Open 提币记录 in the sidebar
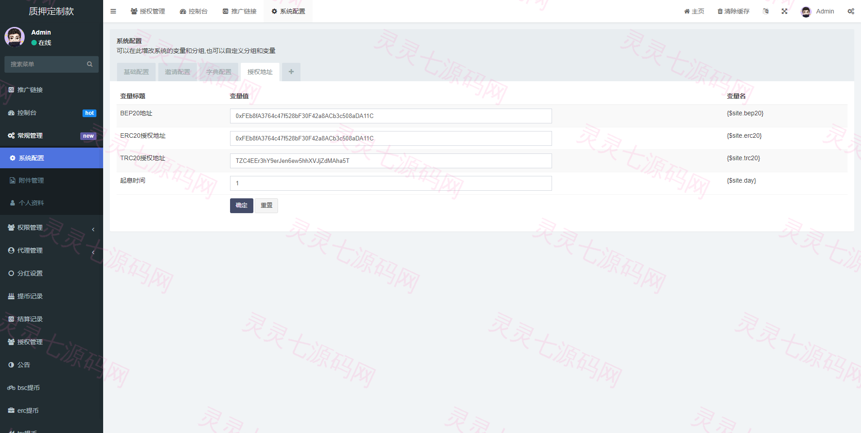 pyautogui.click(x=52, y=296)
